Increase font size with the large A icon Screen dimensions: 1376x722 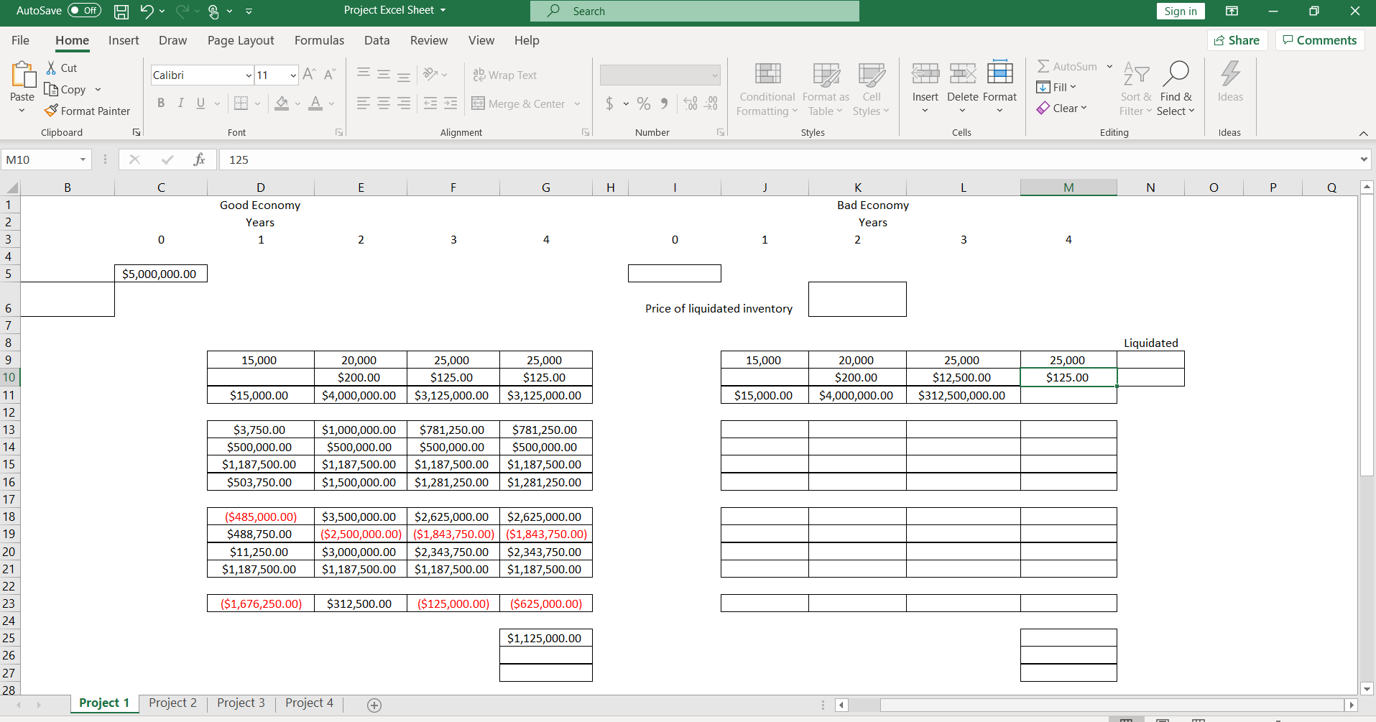click(x=309, y=75)
